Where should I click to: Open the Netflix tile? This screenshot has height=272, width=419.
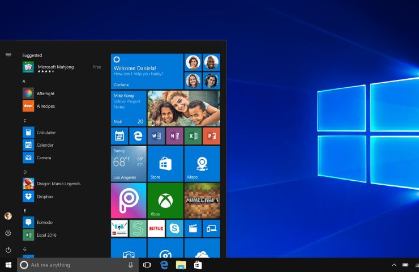point(156,228)
